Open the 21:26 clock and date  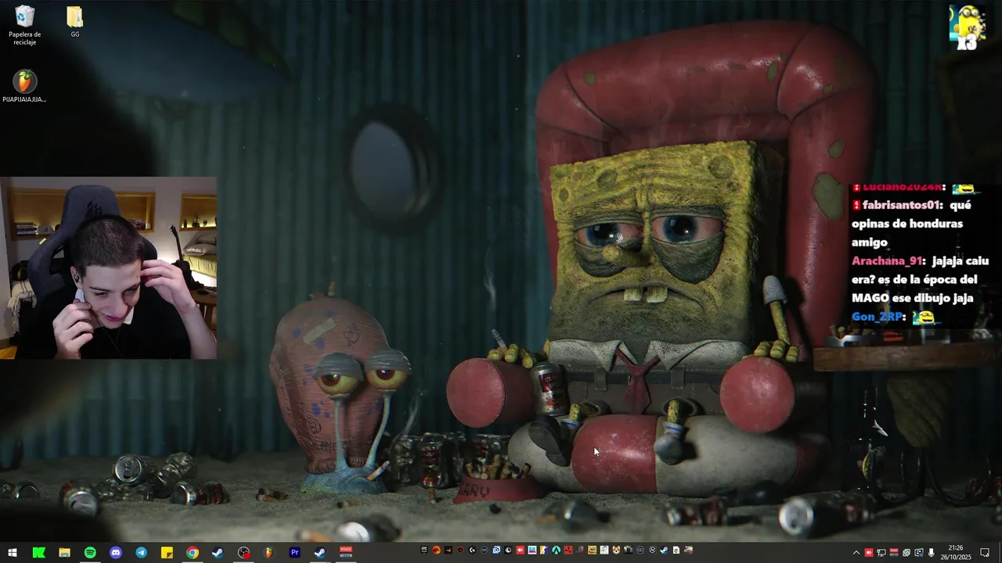pos(956,553)
